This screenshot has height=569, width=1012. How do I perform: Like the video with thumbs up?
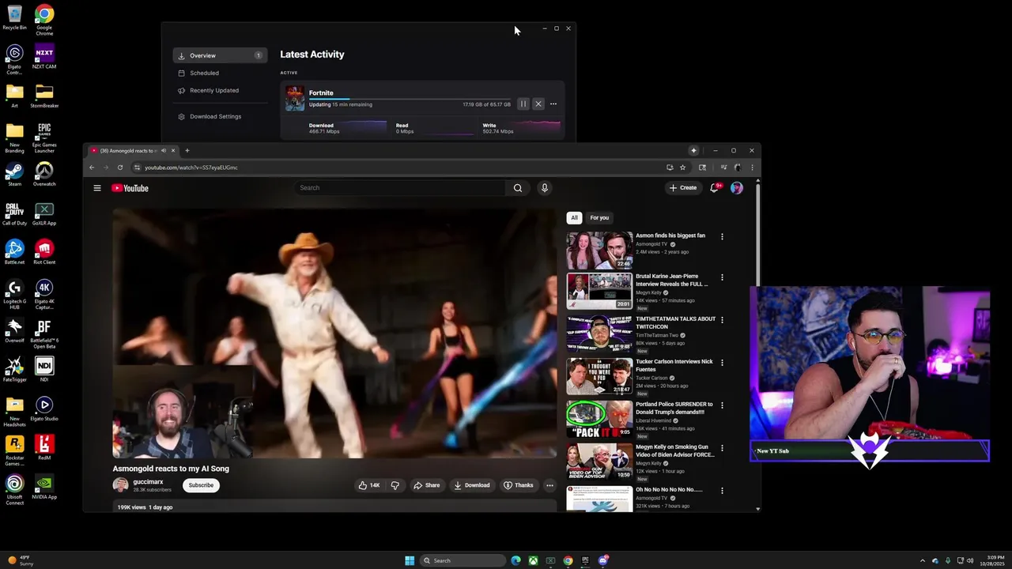[369, 485]
